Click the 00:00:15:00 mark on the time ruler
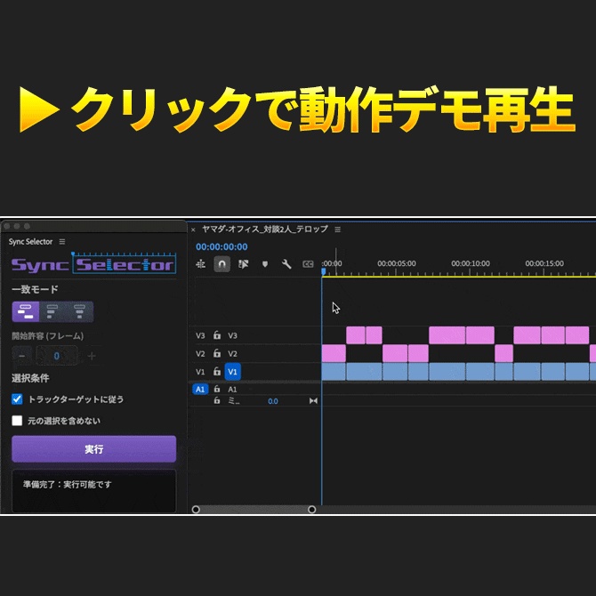This screenshot has width=596, height=596. tap(544, 263)
